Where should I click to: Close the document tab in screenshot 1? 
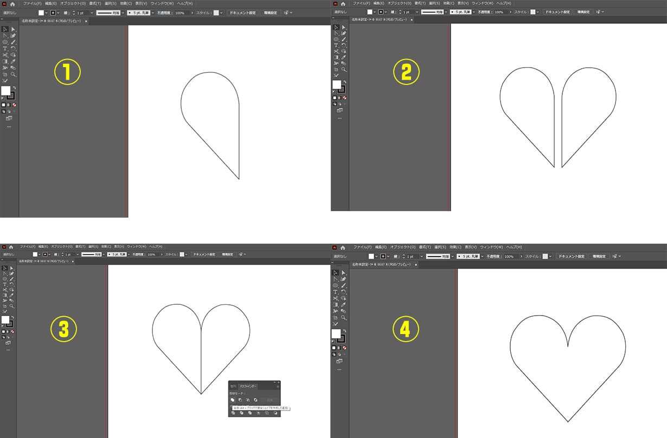point(86,21)
